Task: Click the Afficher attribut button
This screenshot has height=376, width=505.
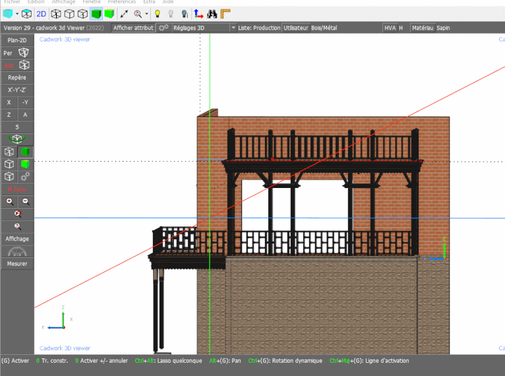Action: click(x=133, y=28)
